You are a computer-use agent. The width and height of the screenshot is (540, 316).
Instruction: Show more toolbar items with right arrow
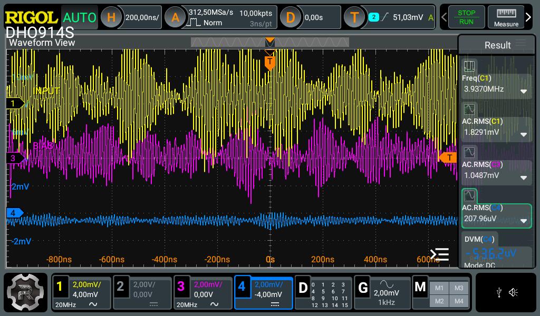528,17
